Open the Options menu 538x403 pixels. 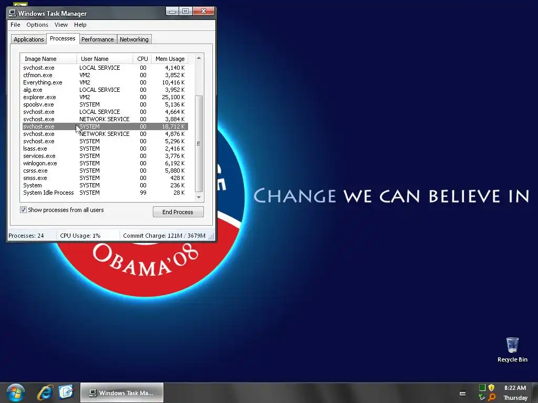(37, 25)
